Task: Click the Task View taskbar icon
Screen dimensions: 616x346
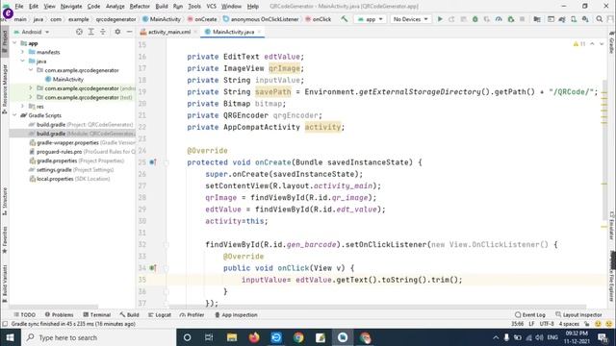Action: pos(209,337)
